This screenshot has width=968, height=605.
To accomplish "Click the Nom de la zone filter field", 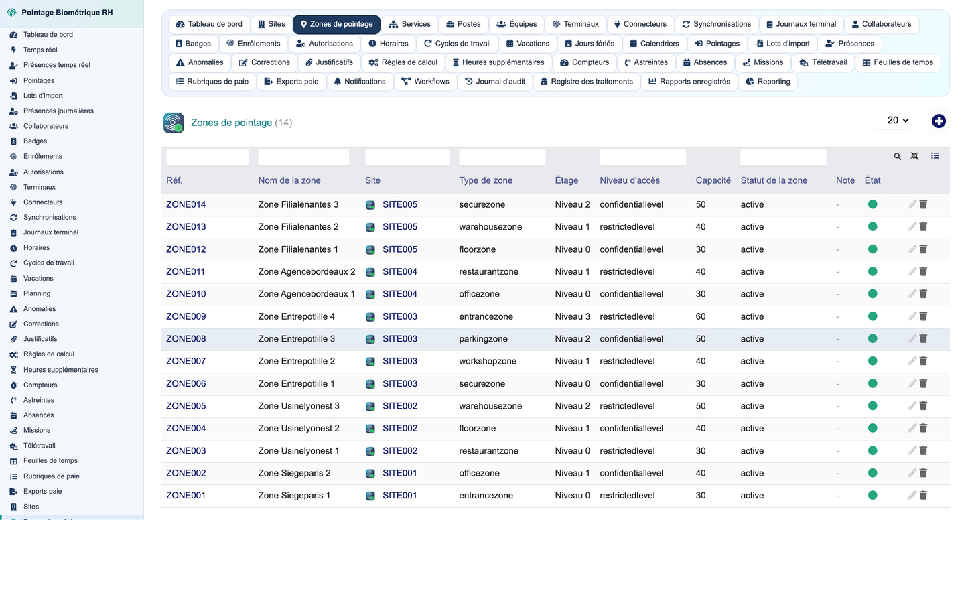I will tap(303, 157).
